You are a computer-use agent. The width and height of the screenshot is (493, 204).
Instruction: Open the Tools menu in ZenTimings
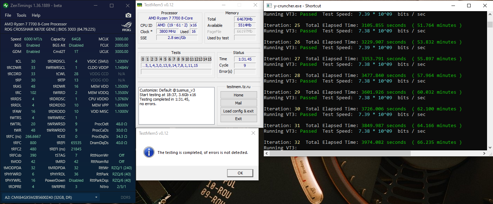point(21,15)
